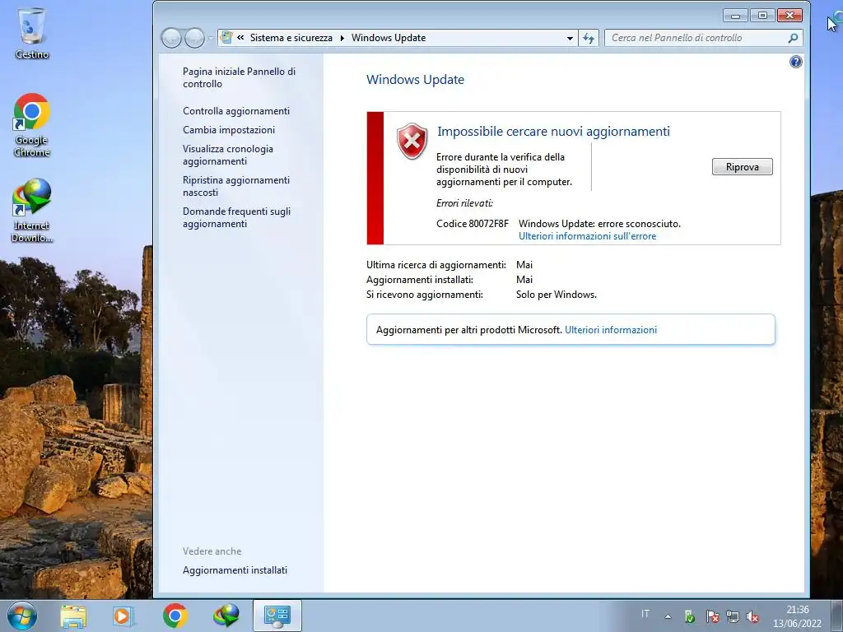
Task: Click the Ultima ricerca di aggiornamenti label
Action: click(x=436, y=264)
